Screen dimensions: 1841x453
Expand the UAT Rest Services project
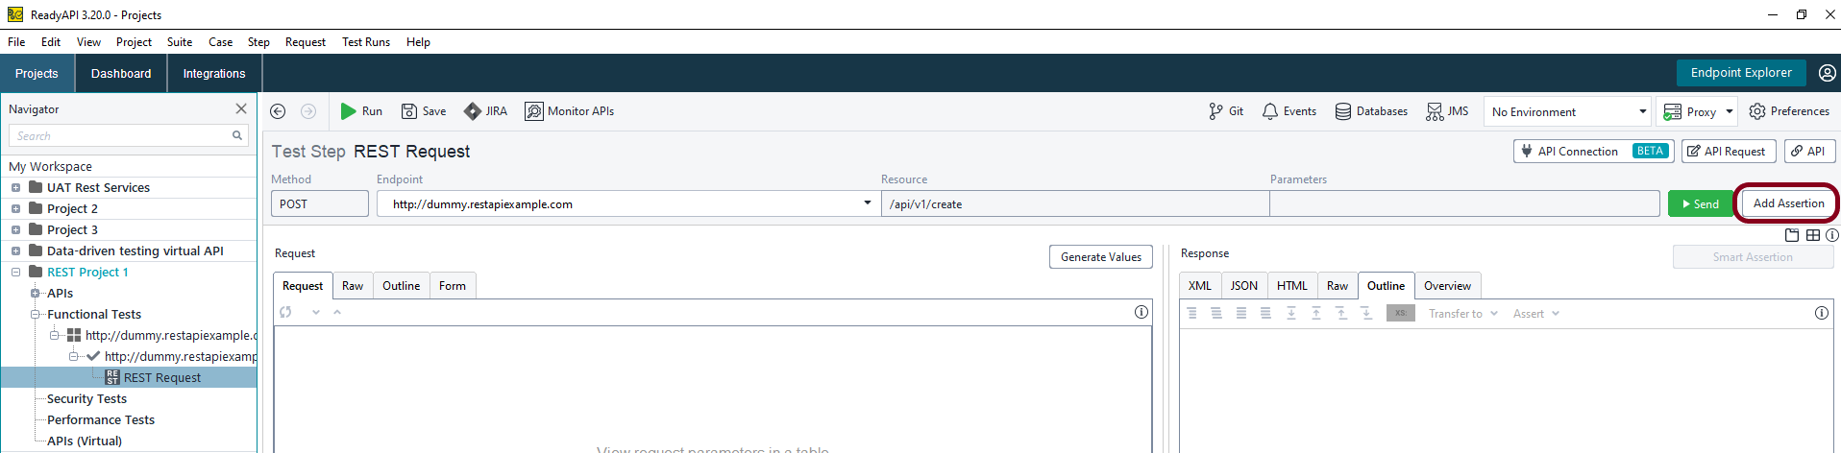coord(15,188)
